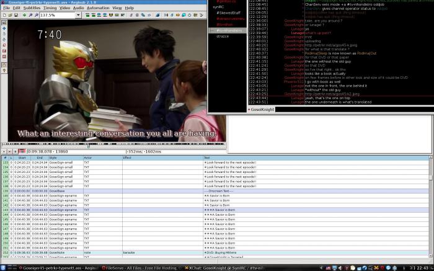Image resolution: width=434 pixels, height=271 pixels.
Task: Open the Subtitles menu
Action: (32, 8)
